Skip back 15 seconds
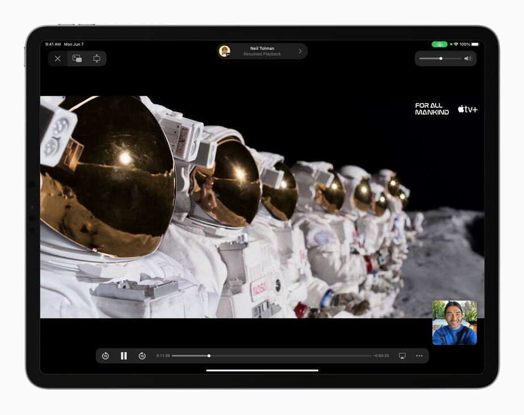Screen dimensions: 524x415 [105, 355]
